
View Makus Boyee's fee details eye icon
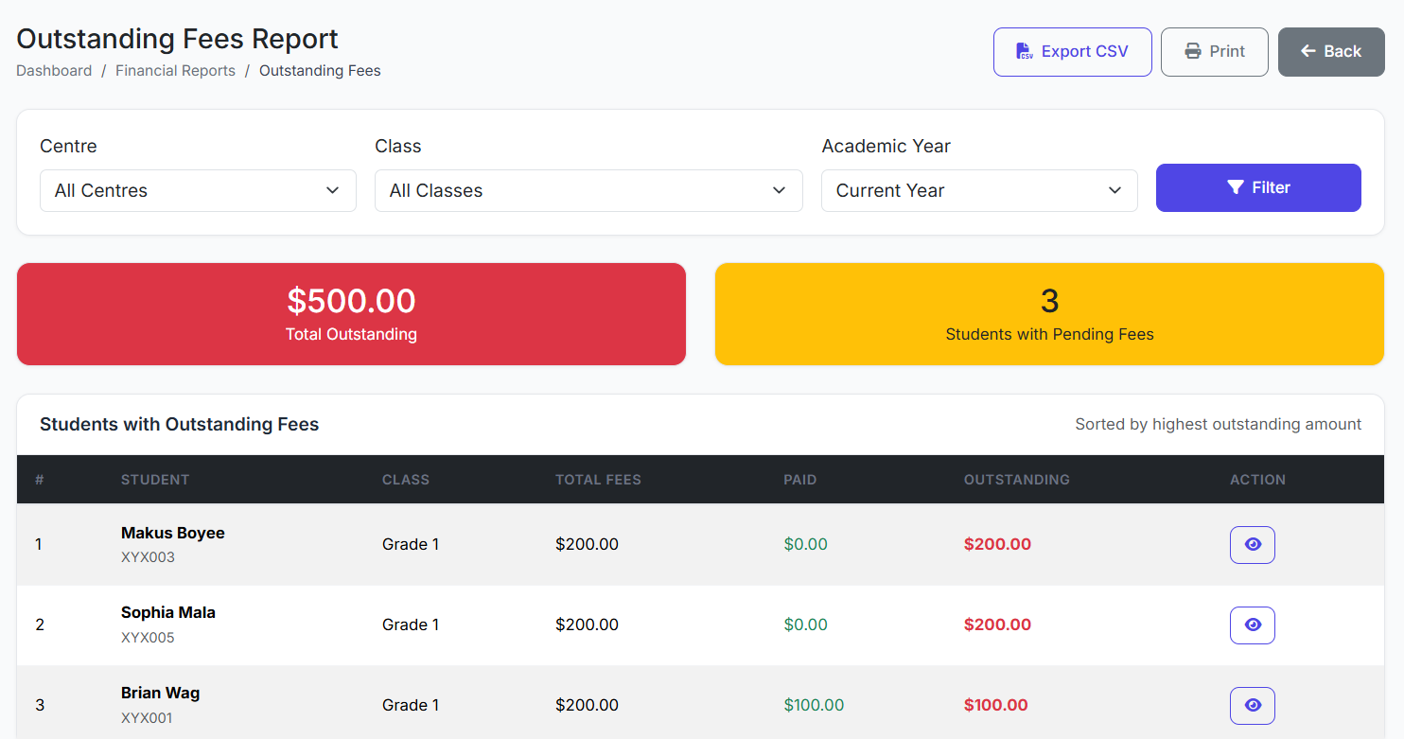[x=1253, y=544]
